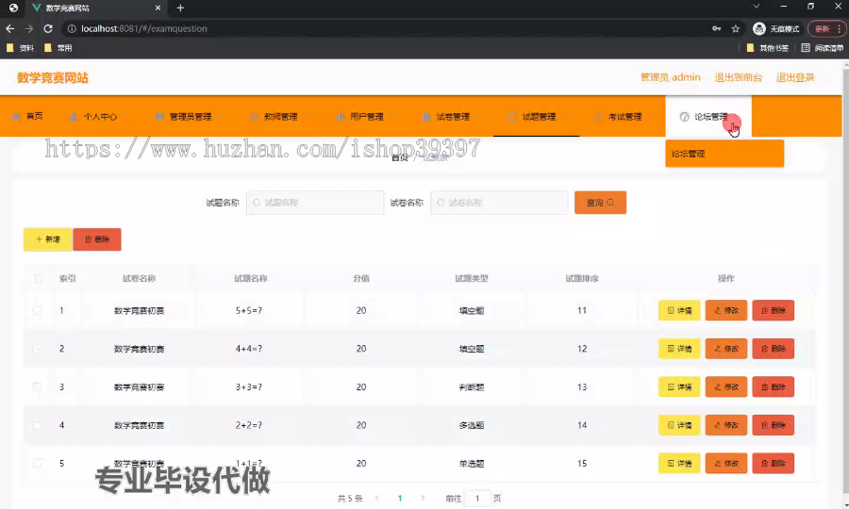Check the row 2 checkbox for 4+4=?
849x509 pixels.
38,349
